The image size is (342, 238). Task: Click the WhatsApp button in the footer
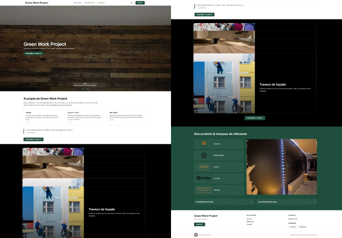coord(303,227)
